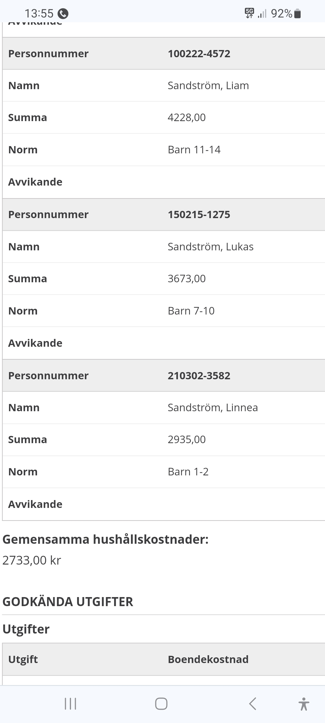Tap the sum 4228,00
Screen dimensions: 325x723
coord(187,117)
